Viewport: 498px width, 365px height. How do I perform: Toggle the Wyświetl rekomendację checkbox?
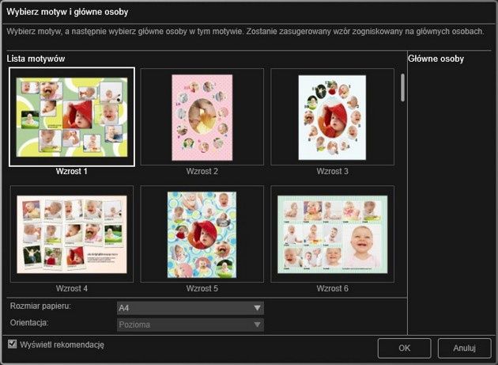[13, 344]
